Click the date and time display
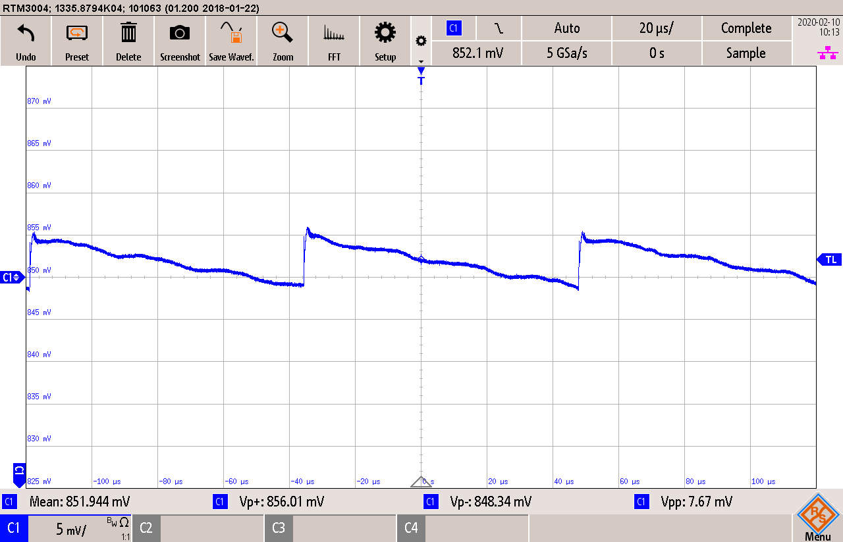Screen dimensions: 843x542 pos(817,26)
